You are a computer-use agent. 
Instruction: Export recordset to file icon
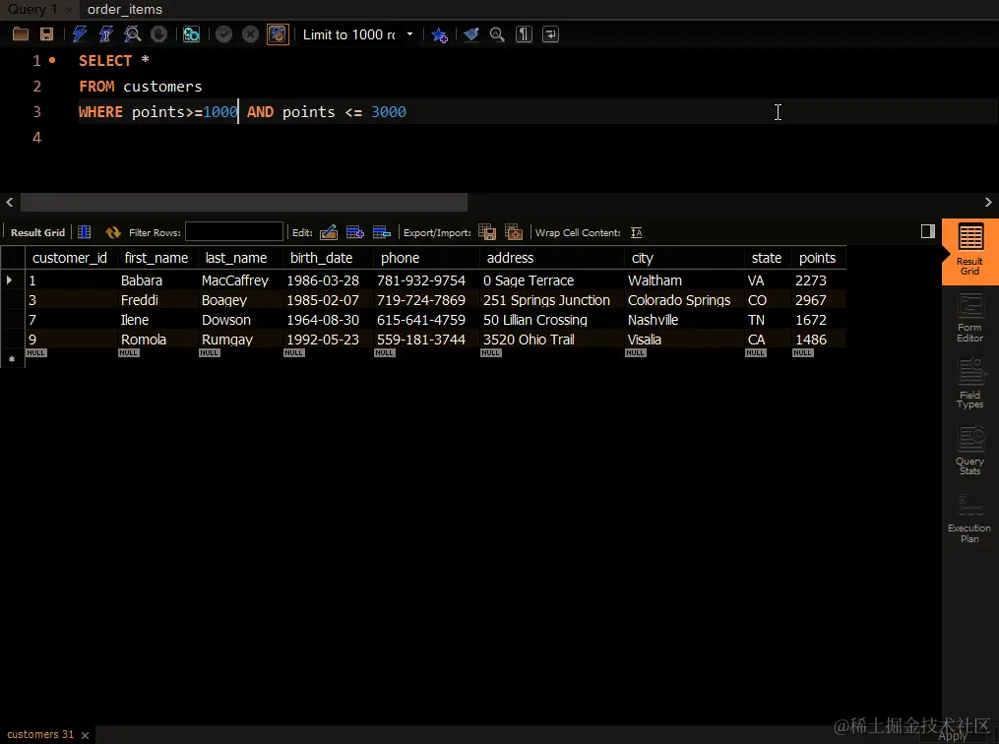(x=487, y=232)
